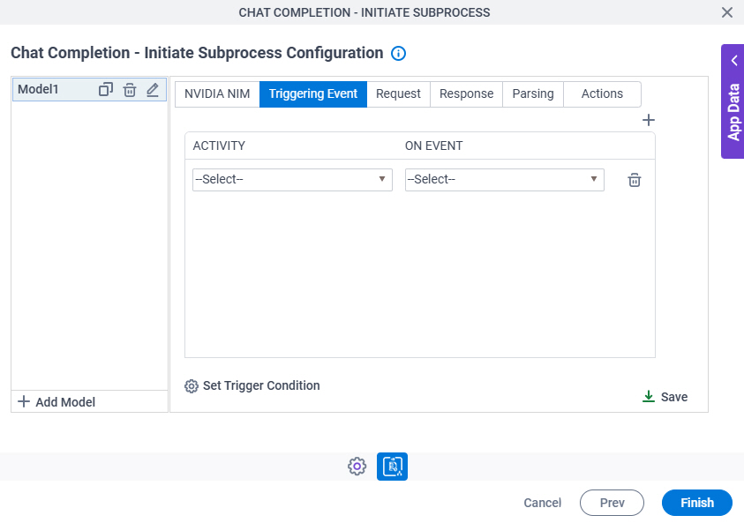This screenshot has width=744, height=523.
Task: Open the On Event dropdown
Action: click(504, 180)
